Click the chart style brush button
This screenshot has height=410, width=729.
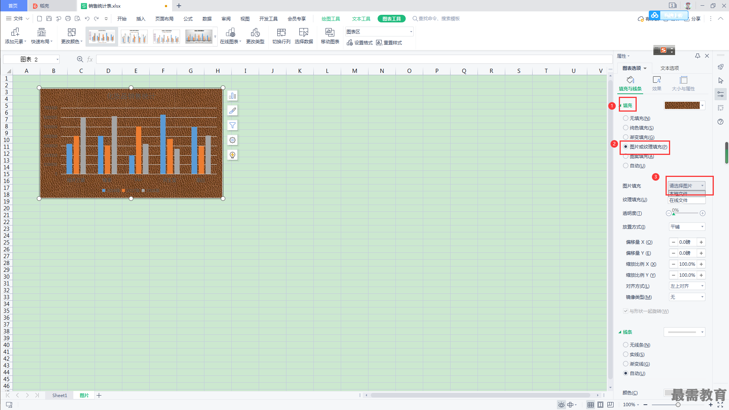click(x=232, y=110)
